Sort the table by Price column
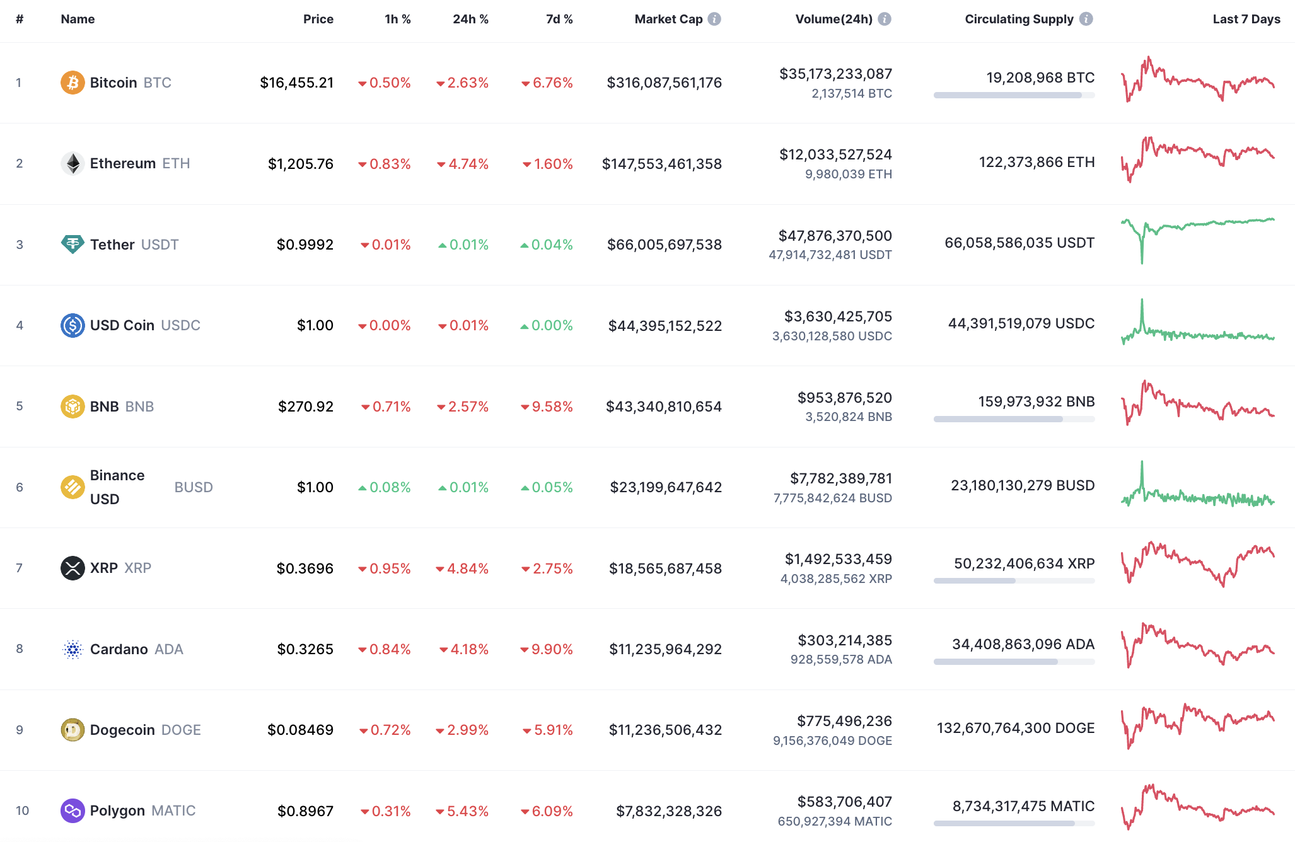 pyautogui.click(x=318, y=19)
